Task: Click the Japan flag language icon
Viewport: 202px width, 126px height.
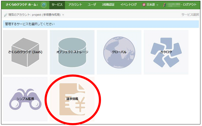Action: pos(144,5)
